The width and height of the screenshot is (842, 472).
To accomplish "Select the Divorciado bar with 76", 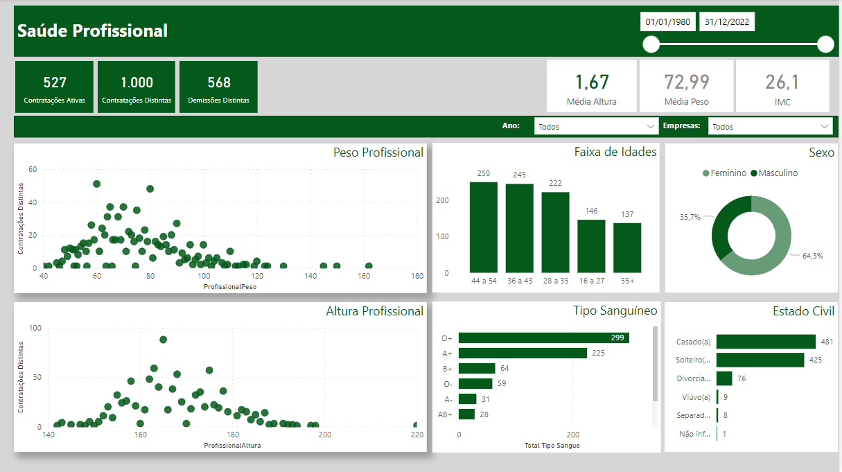I will 724,378.
